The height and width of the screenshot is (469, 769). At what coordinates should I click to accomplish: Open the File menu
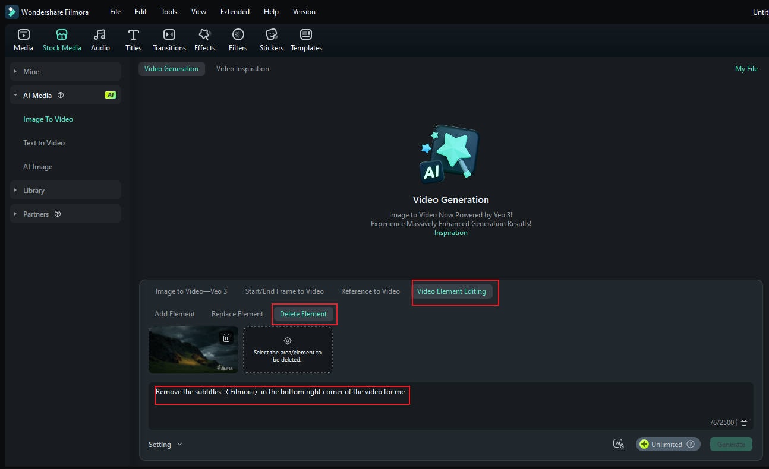[x=115, y=12]
